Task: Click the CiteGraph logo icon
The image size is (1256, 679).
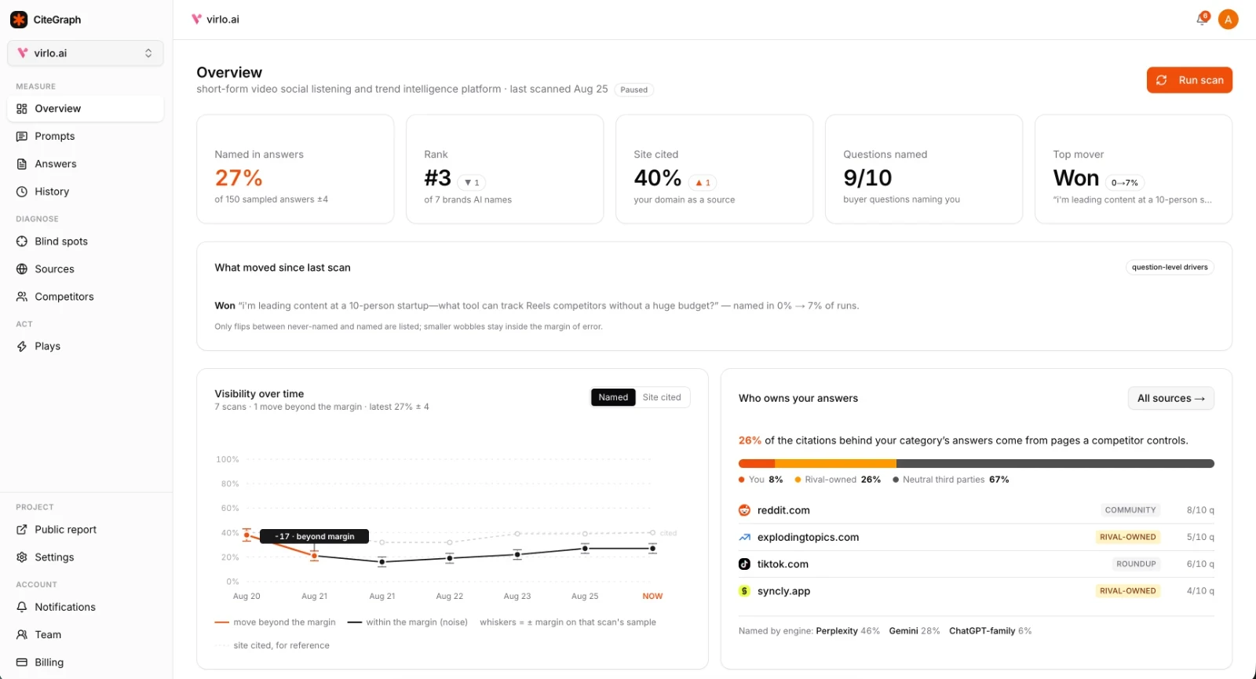Action: coord(19,20)
